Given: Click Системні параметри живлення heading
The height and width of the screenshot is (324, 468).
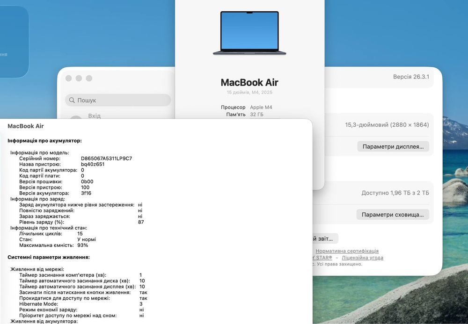Looking at the screenshot, I should tap(49, 257).
